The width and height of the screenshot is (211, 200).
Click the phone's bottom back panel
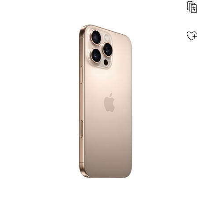[x=108, y=161]
